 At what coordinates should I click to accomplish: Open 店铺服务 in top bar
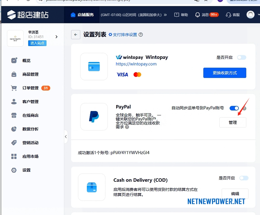[x=82, y=15]
